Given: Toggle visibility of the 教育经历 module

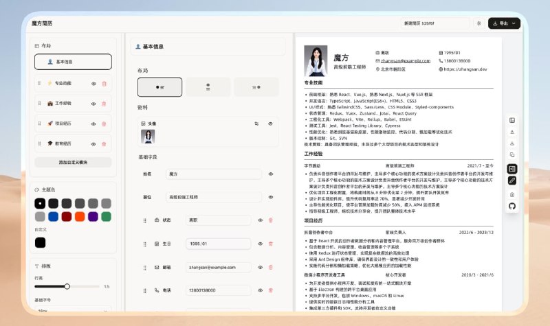Looking at the screenshot, I should [93, 144].
